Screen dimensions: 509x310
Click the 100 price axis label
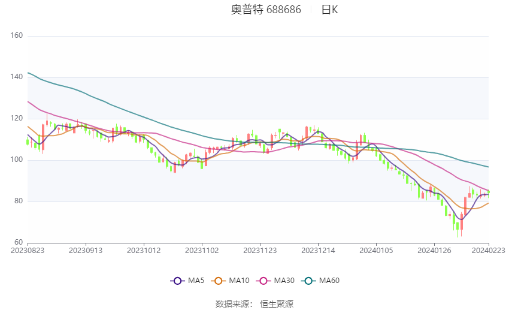[17, 159]
